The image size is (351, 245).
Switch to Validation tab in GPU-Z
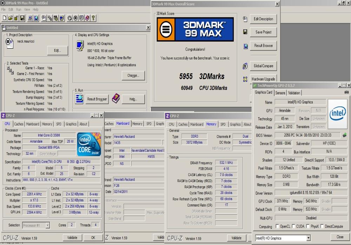[294, 93]
